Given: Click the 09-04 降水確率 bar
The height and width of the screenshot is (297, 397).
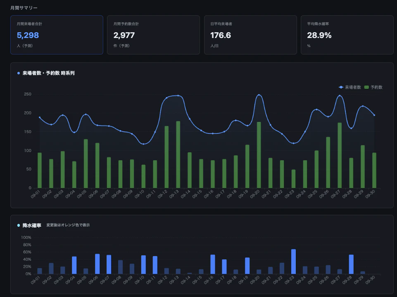Looking at the screenshot, I should [74, 265].
